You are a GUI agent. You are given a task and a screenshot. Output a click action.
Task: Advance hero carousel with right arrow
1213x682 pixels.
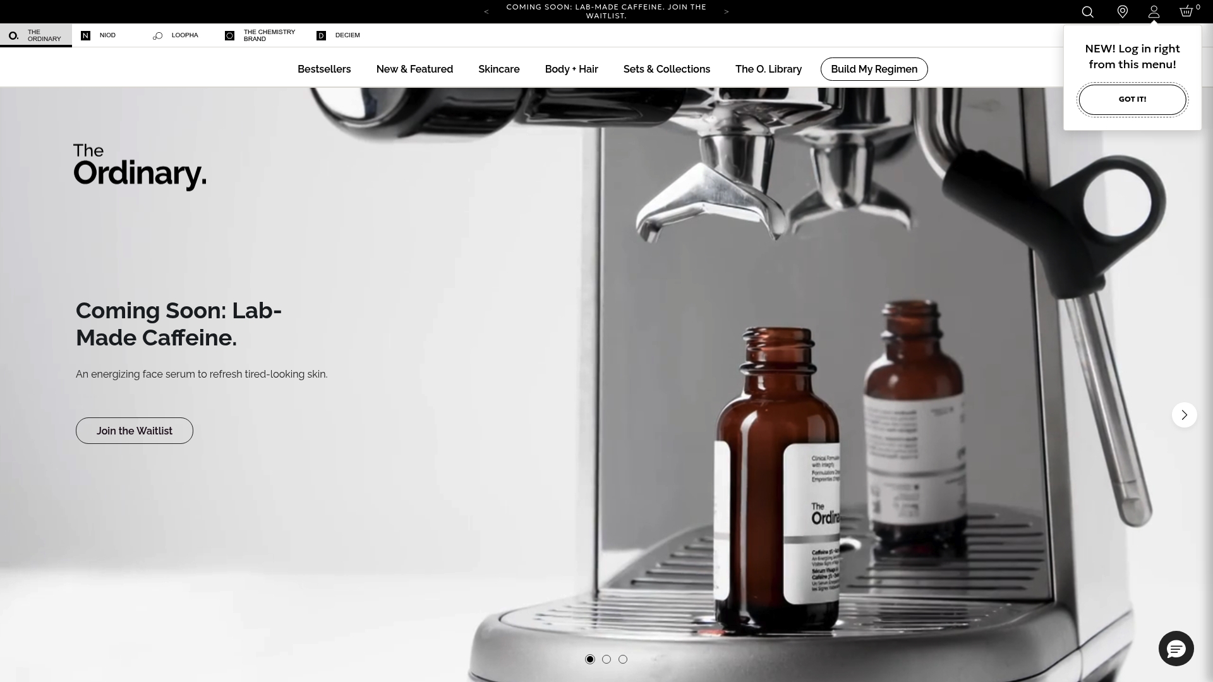click(1185, 415)
